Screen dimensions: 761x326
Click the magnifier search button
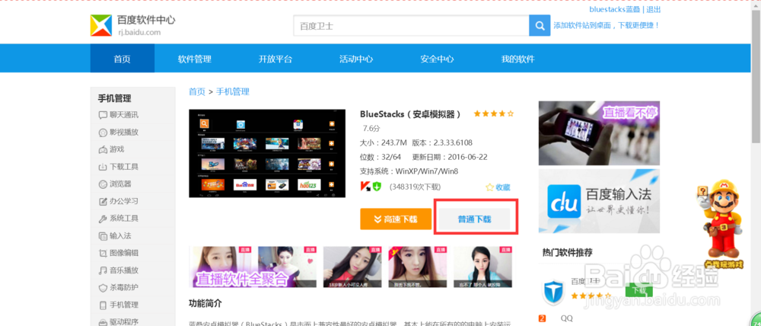pos(540,26)
